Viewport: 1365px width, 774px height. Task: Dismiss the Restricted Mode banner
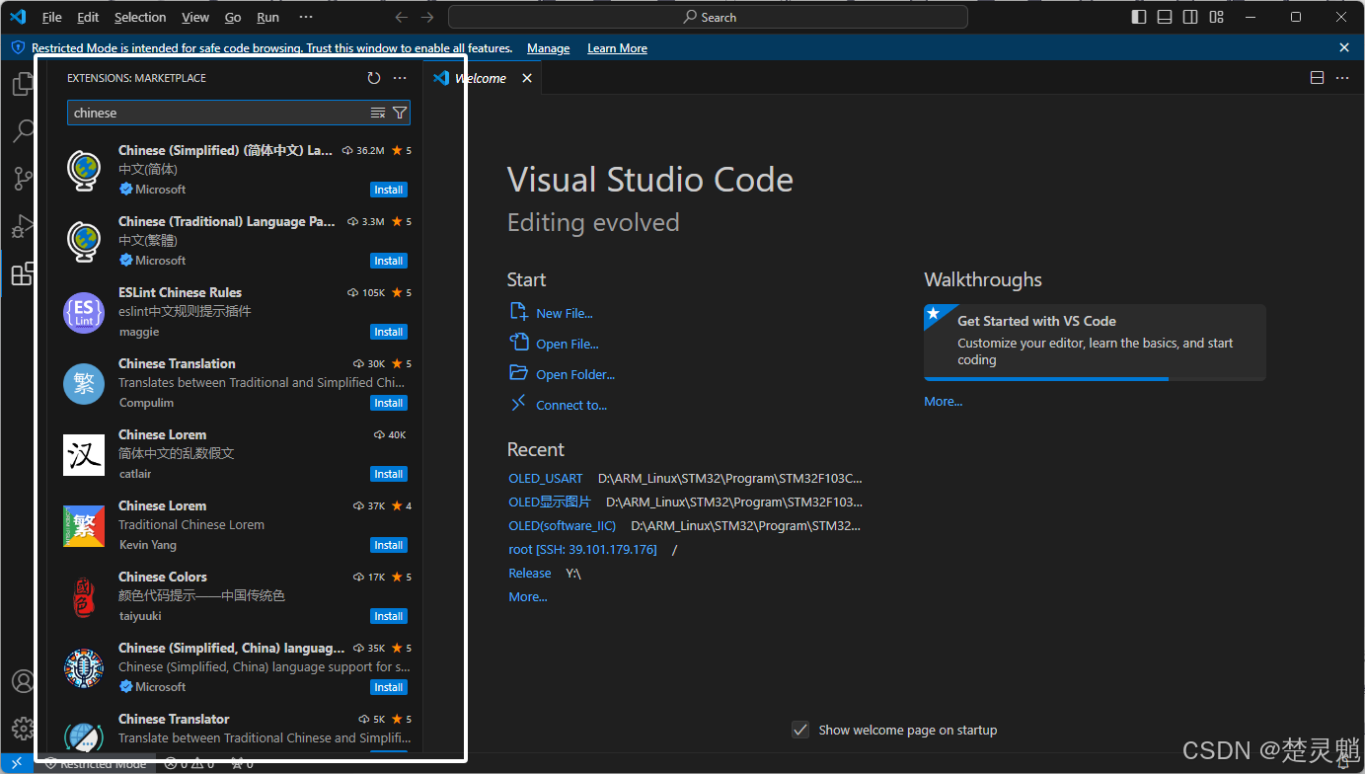click(1344, 47)
